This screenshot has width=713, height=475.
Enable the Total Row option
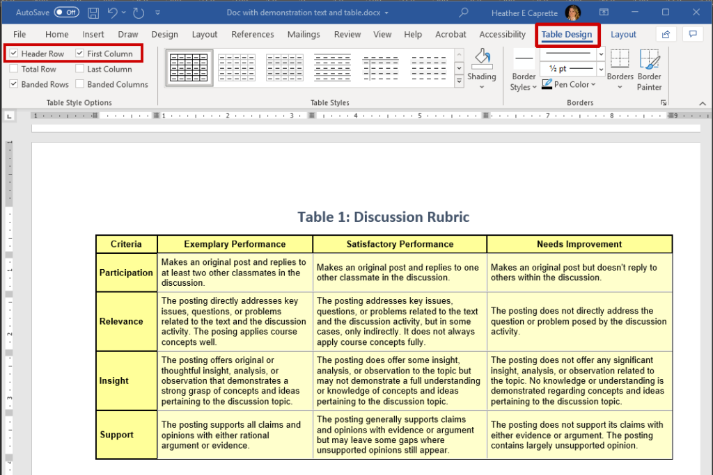[15, 69]
